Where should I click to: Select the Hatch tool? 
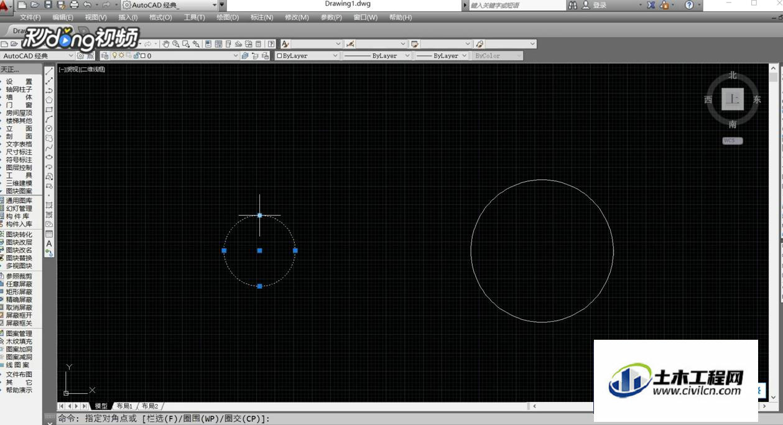click(49, 205)
